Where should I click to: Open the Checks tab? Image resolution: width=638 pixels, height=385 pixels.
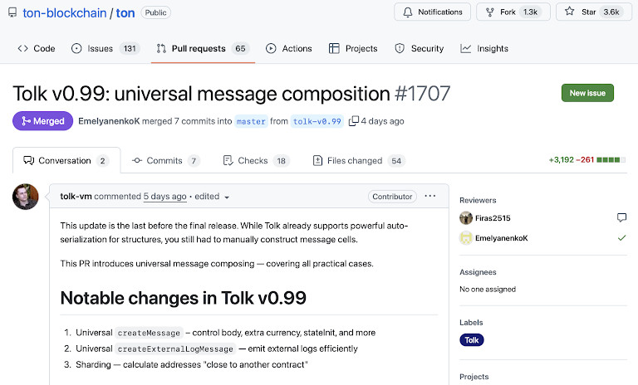pyautogui.click(x=257, y=161)
